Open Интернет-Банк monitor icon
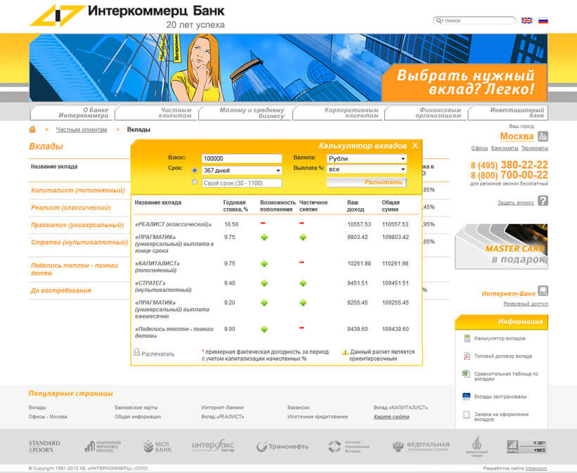The width and height of the screenshot is (577, 473). pos(543,291)
